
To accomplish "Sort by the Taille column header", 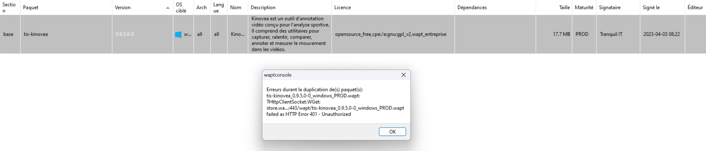I will point(554,7).
